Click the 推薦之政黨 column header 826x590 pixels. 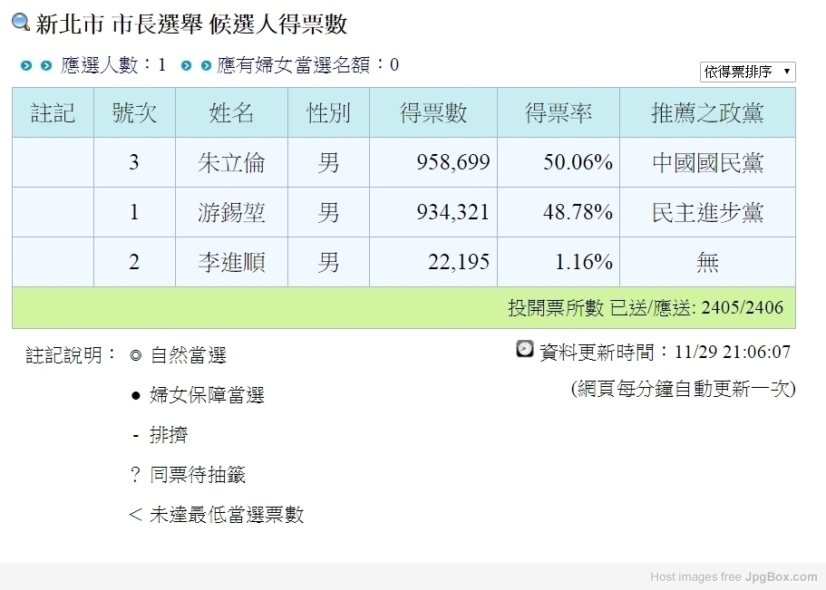pos(707,112)
